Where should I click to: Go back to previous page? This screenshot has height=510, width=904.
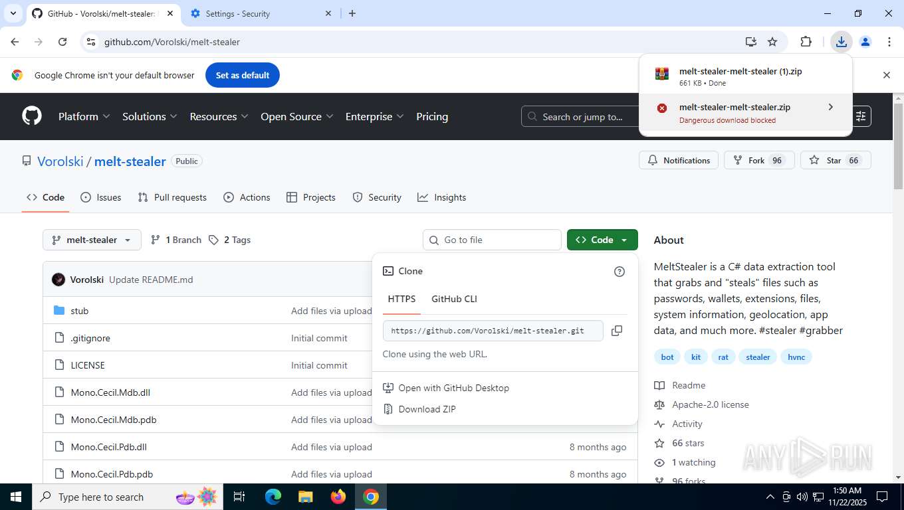[15, 42]
